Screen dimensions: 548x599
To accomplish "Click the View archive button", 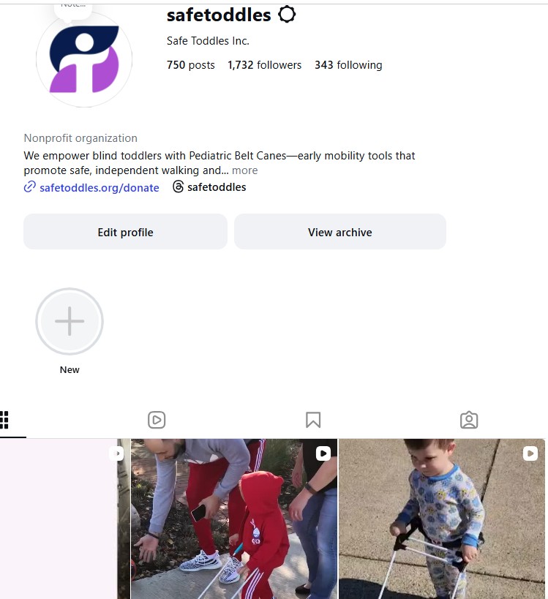I will [340, 232].
